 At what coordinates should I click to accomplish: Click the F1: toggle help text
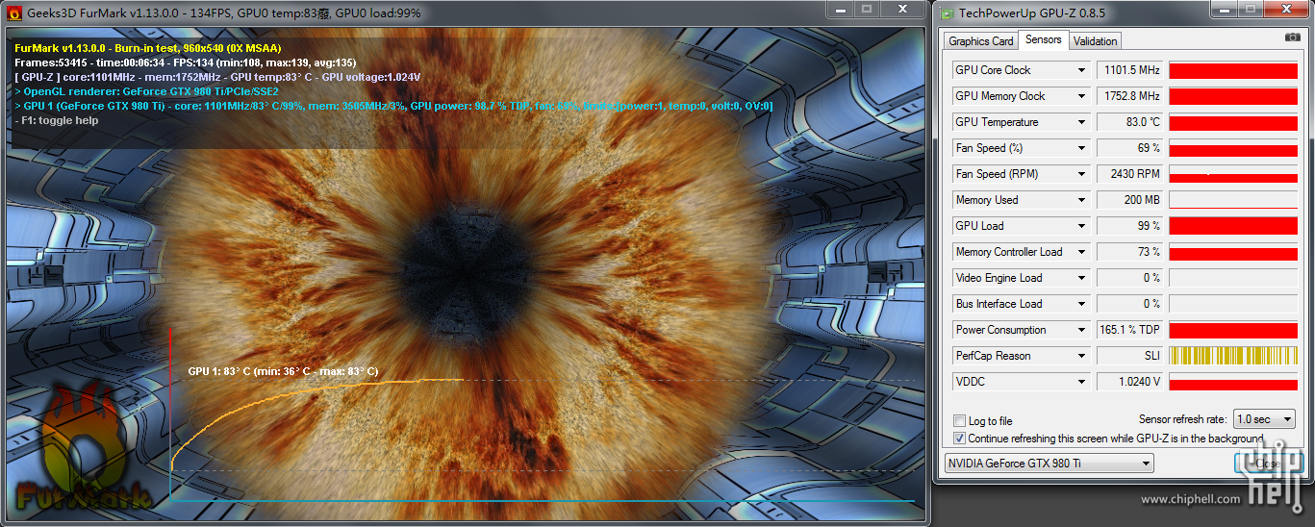click(x=57, y=120)
